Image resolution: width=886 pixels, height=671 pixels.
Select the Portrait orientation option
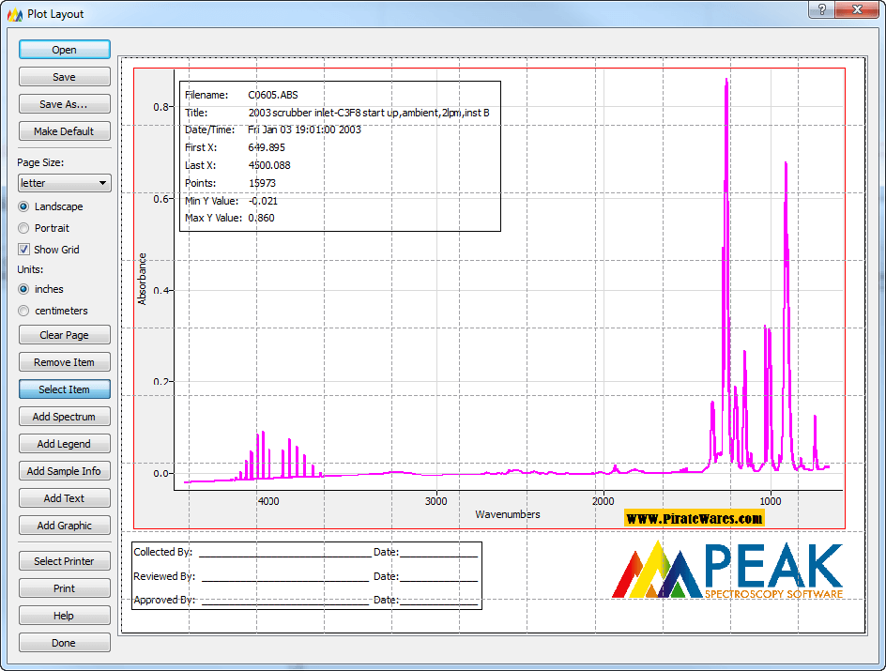click(24, 228)
